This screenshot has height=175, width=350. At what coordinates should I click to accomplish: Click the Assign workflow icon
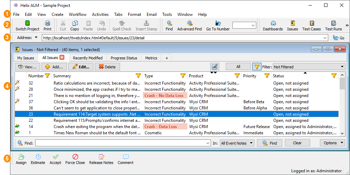(x=21, y=157)
